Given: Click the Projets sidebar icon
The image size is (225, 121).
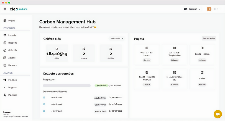Looking at the screenshot, I should pyautogui.click(x=5, y=21).
